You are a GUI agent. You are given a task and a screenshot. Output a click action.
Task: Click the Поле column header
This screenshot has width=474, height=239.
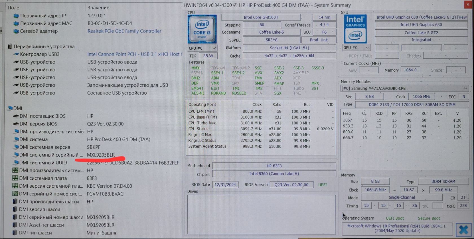[x=14, y=8]
